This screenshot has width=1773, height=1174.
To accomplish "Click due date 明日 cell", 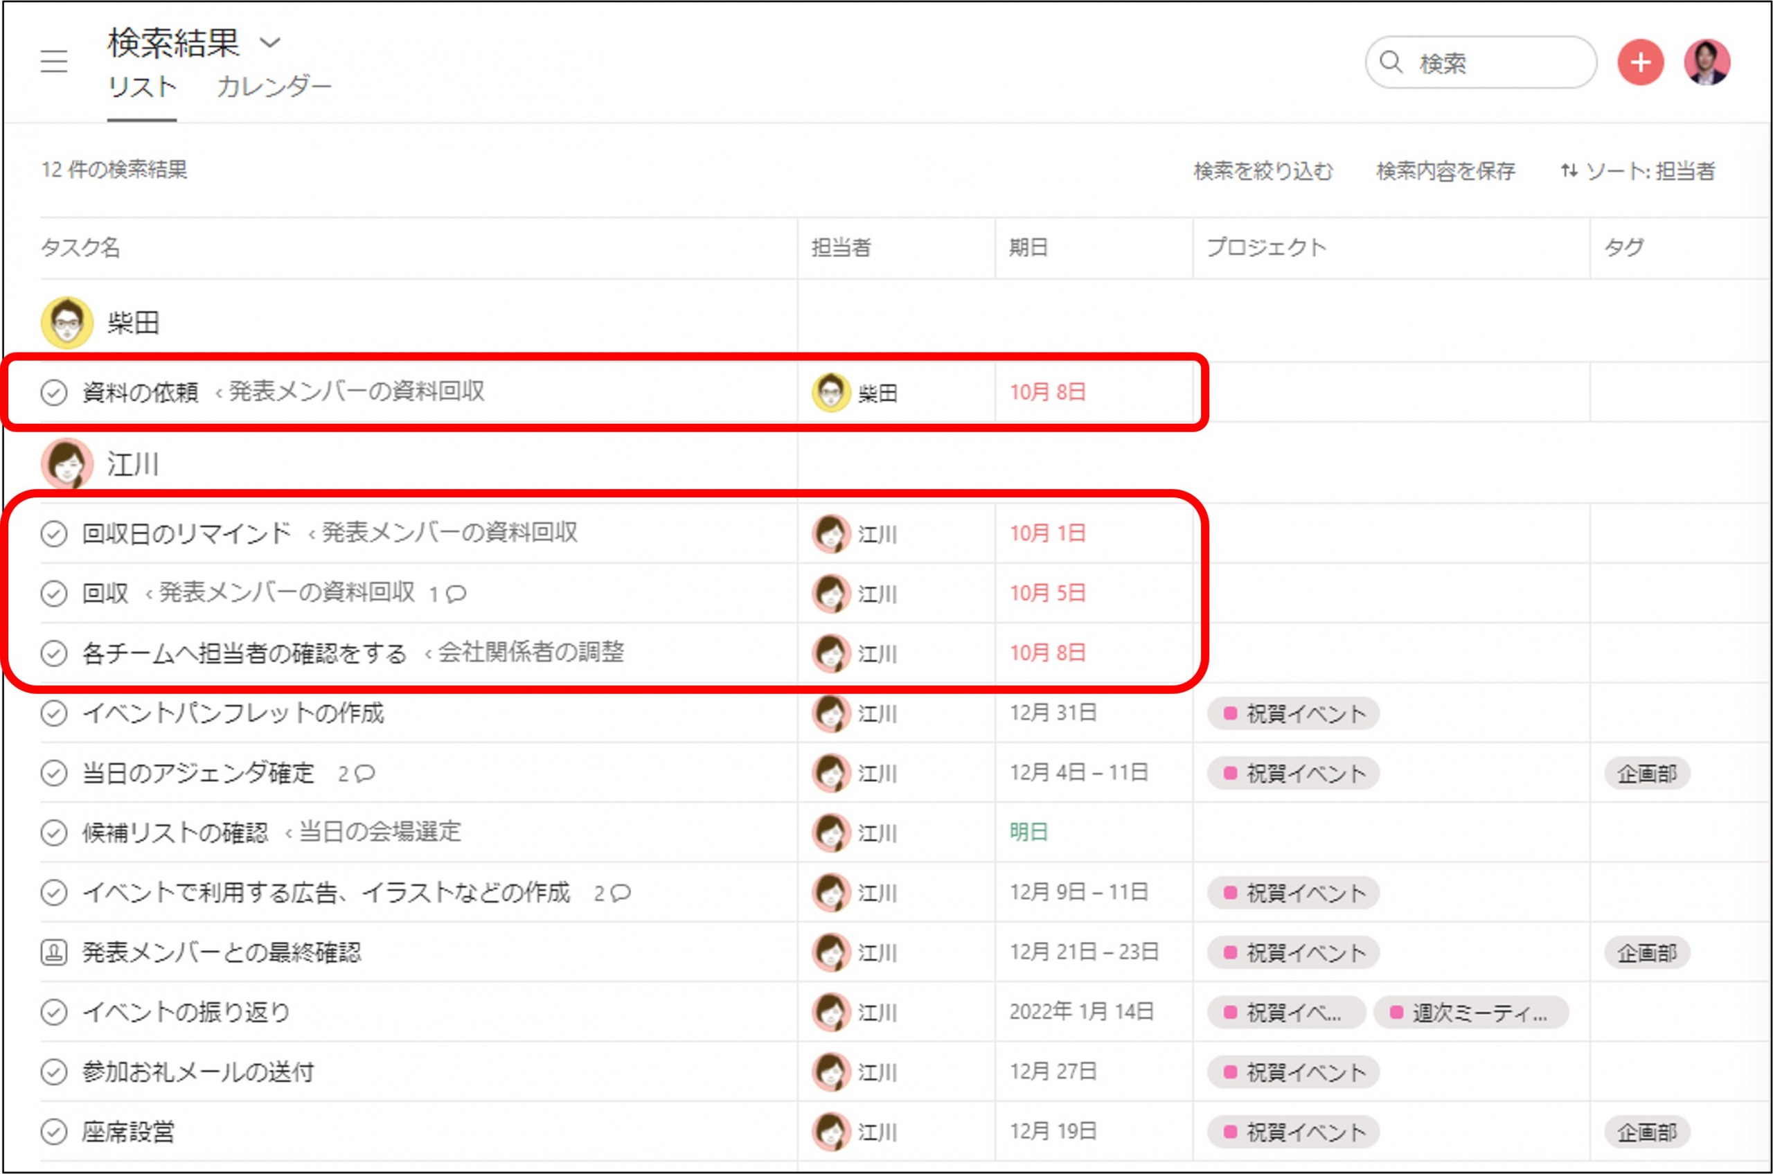I will (1028, 832).
